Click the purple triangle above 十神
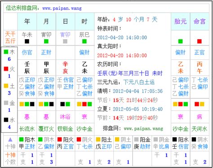213x168 pixels. point(10,140)
